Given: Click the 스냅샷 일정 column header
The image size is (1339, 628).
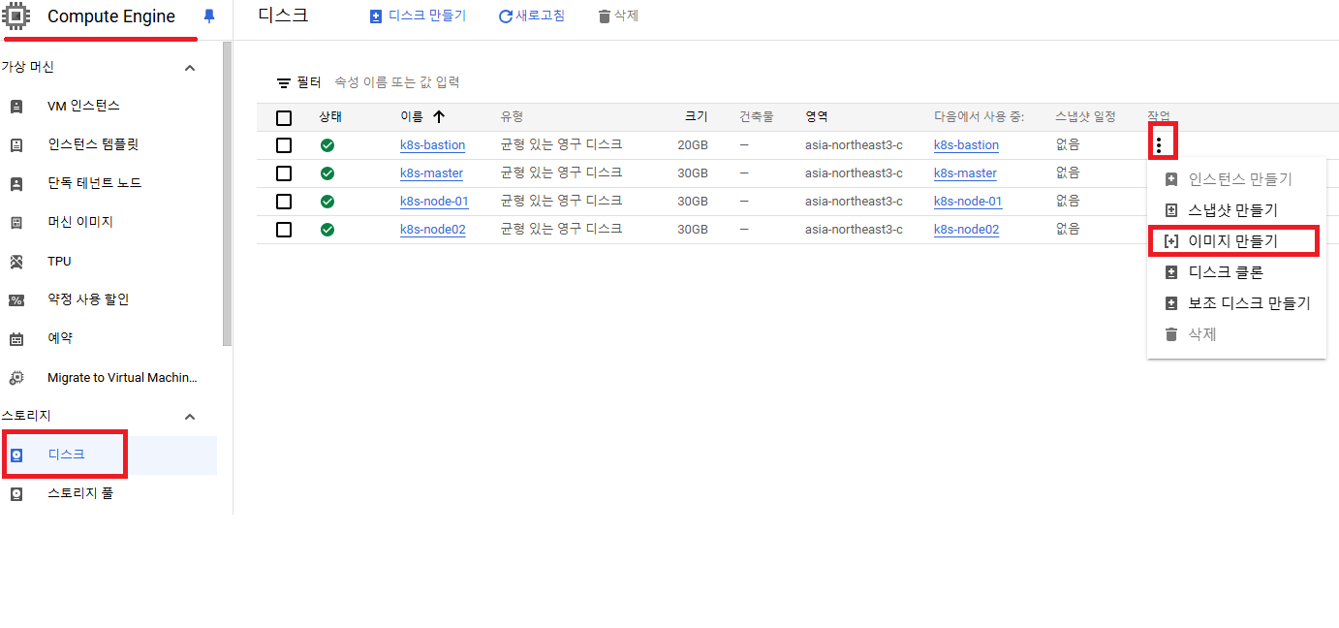Looking at the screenshot, I should pos(1086,117).
